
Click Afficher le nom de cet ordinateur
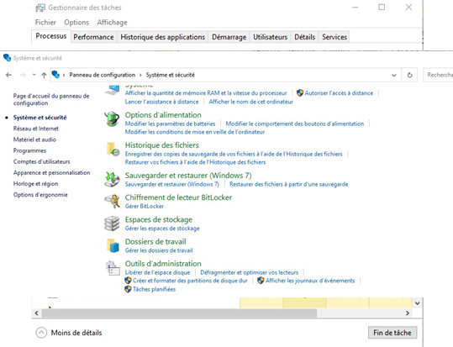[250, 102]
